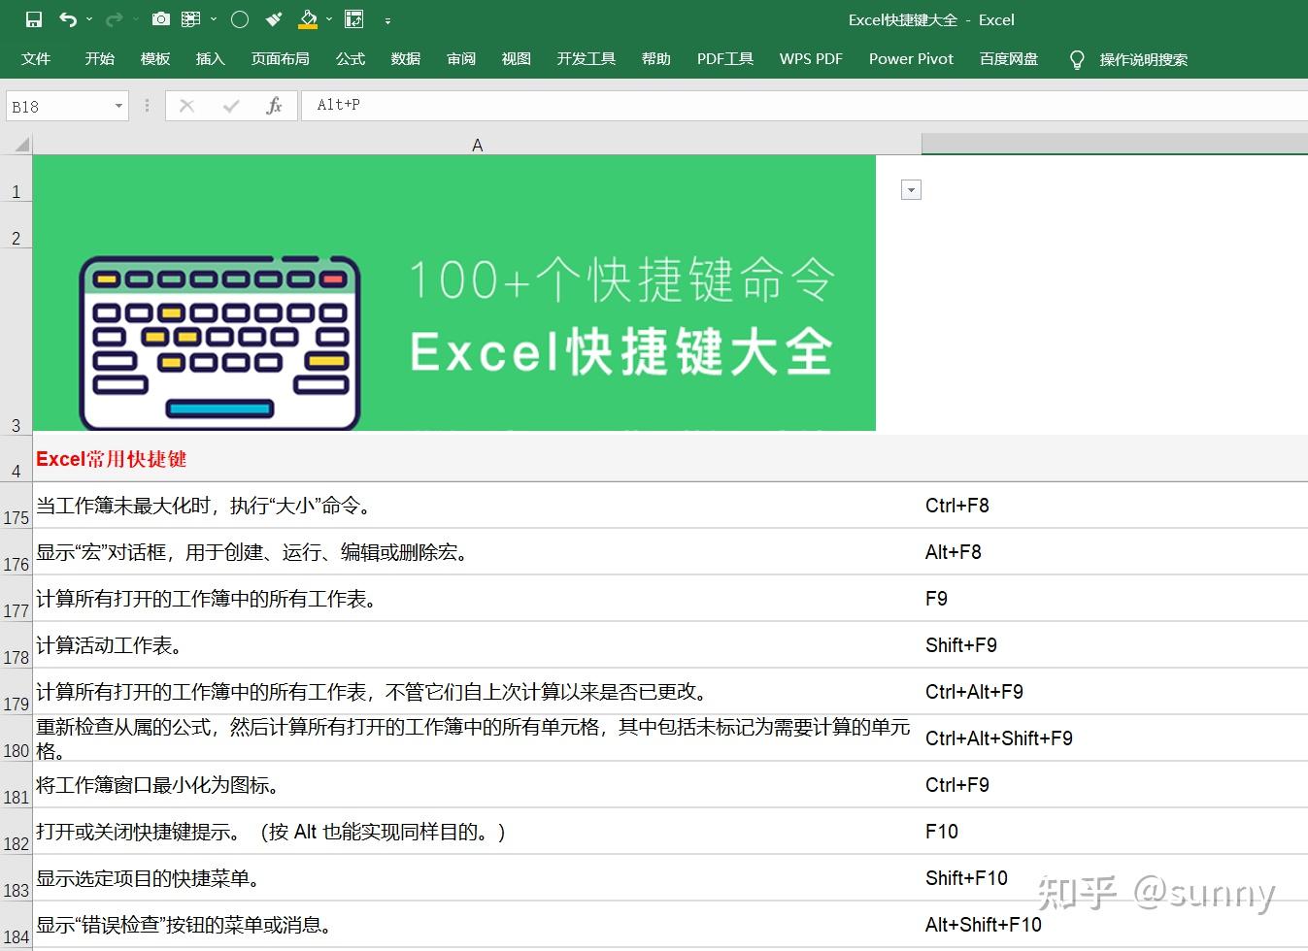Screen dimensions: 1308x951
Task: Switch to the 插入 ribbon tab
Action: coord(211,59)
